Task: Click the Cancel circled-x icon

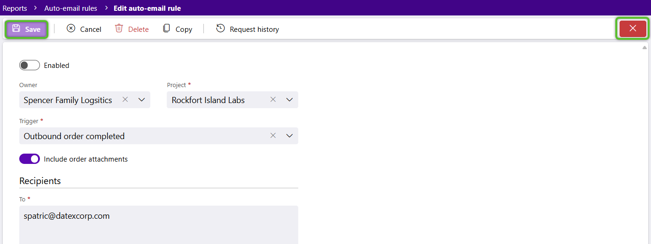Action: point(71,29)
